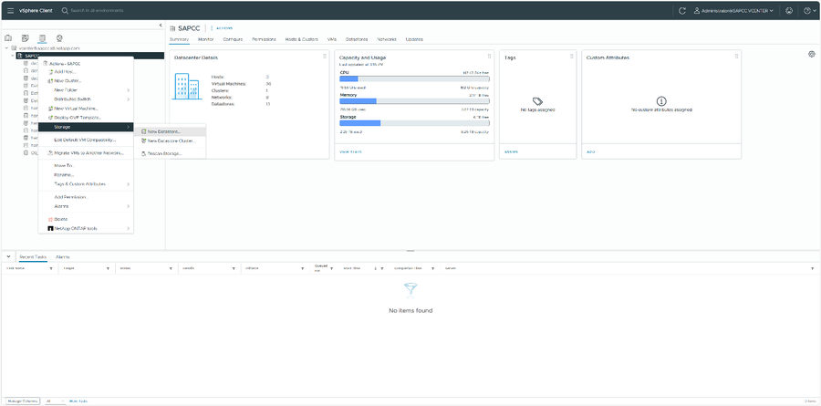Collapse the SAPCC datacenter tree node
This screenshot has width=821, height=406.
[12, 56]
